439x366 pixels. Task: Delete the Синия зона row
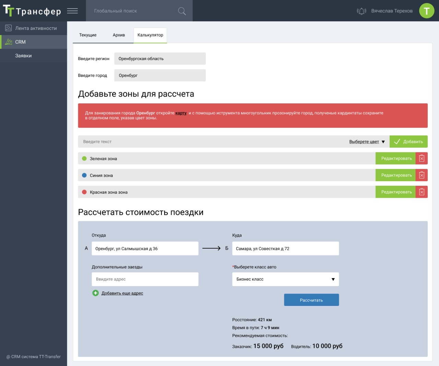(422, 175)
